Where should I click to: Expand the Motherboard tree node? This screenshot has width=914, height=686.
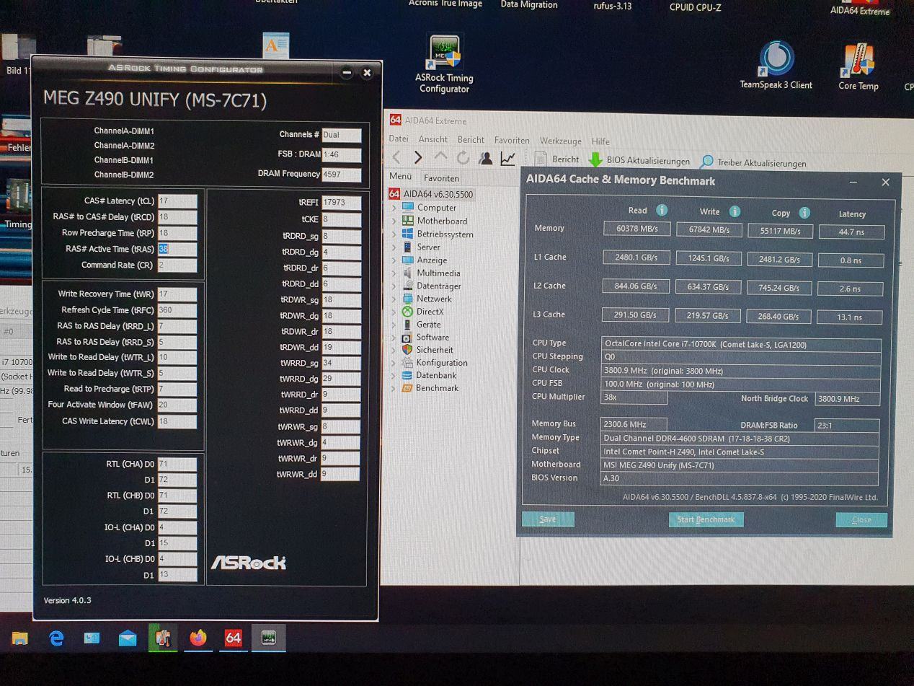394,221
